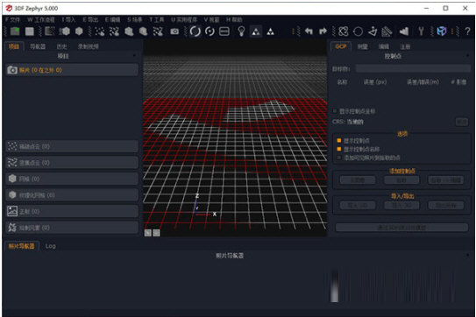
Task: Click the dense point cloud generation icon
Action: coord(114,32)
